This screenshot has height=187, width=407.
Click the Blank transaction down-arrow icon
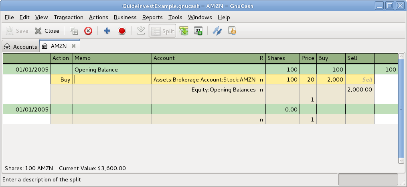click(141, 31)
